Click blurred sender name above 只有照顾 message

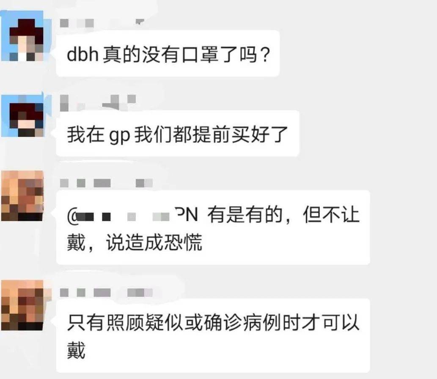(x=106, y=293)
